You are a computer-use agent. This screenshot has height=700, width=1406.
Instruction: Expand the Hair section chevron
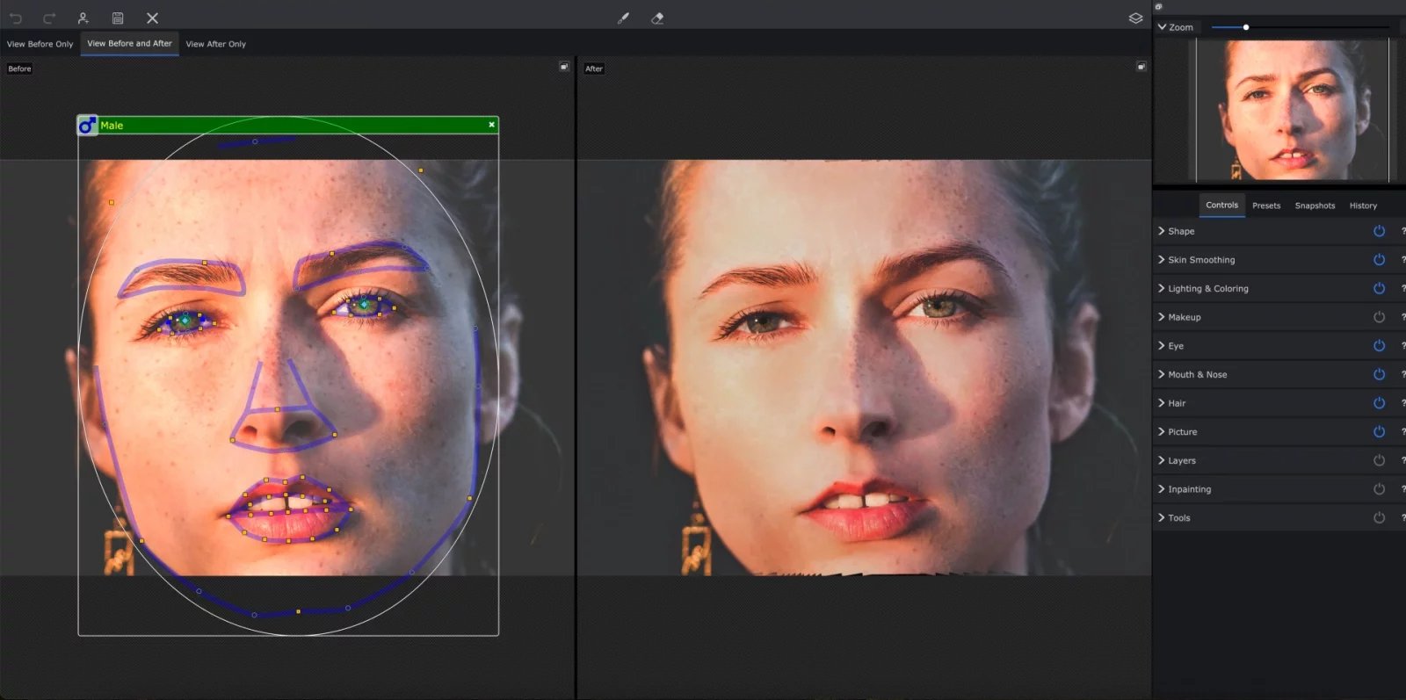1162,403
